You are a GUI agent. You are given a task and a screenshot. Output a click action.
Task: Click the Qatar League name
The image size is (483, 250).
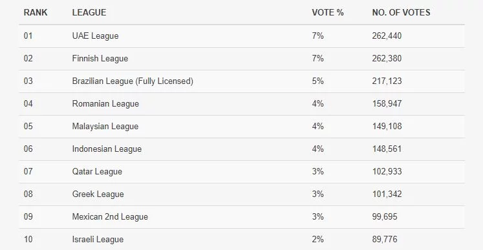coord(97,172)
